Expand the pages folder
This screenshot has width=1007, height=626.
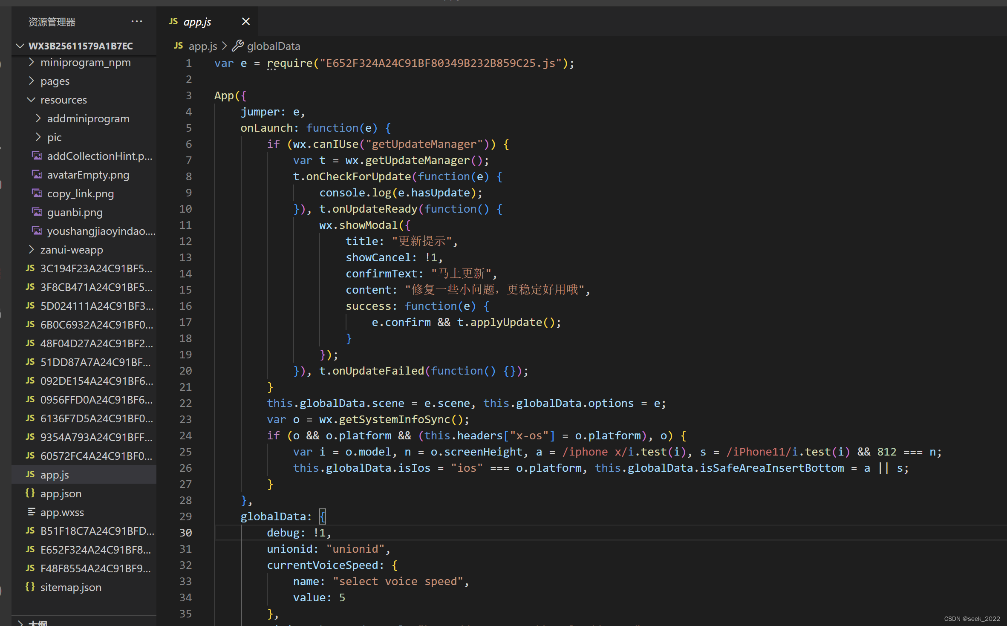[x=84, y=81]
